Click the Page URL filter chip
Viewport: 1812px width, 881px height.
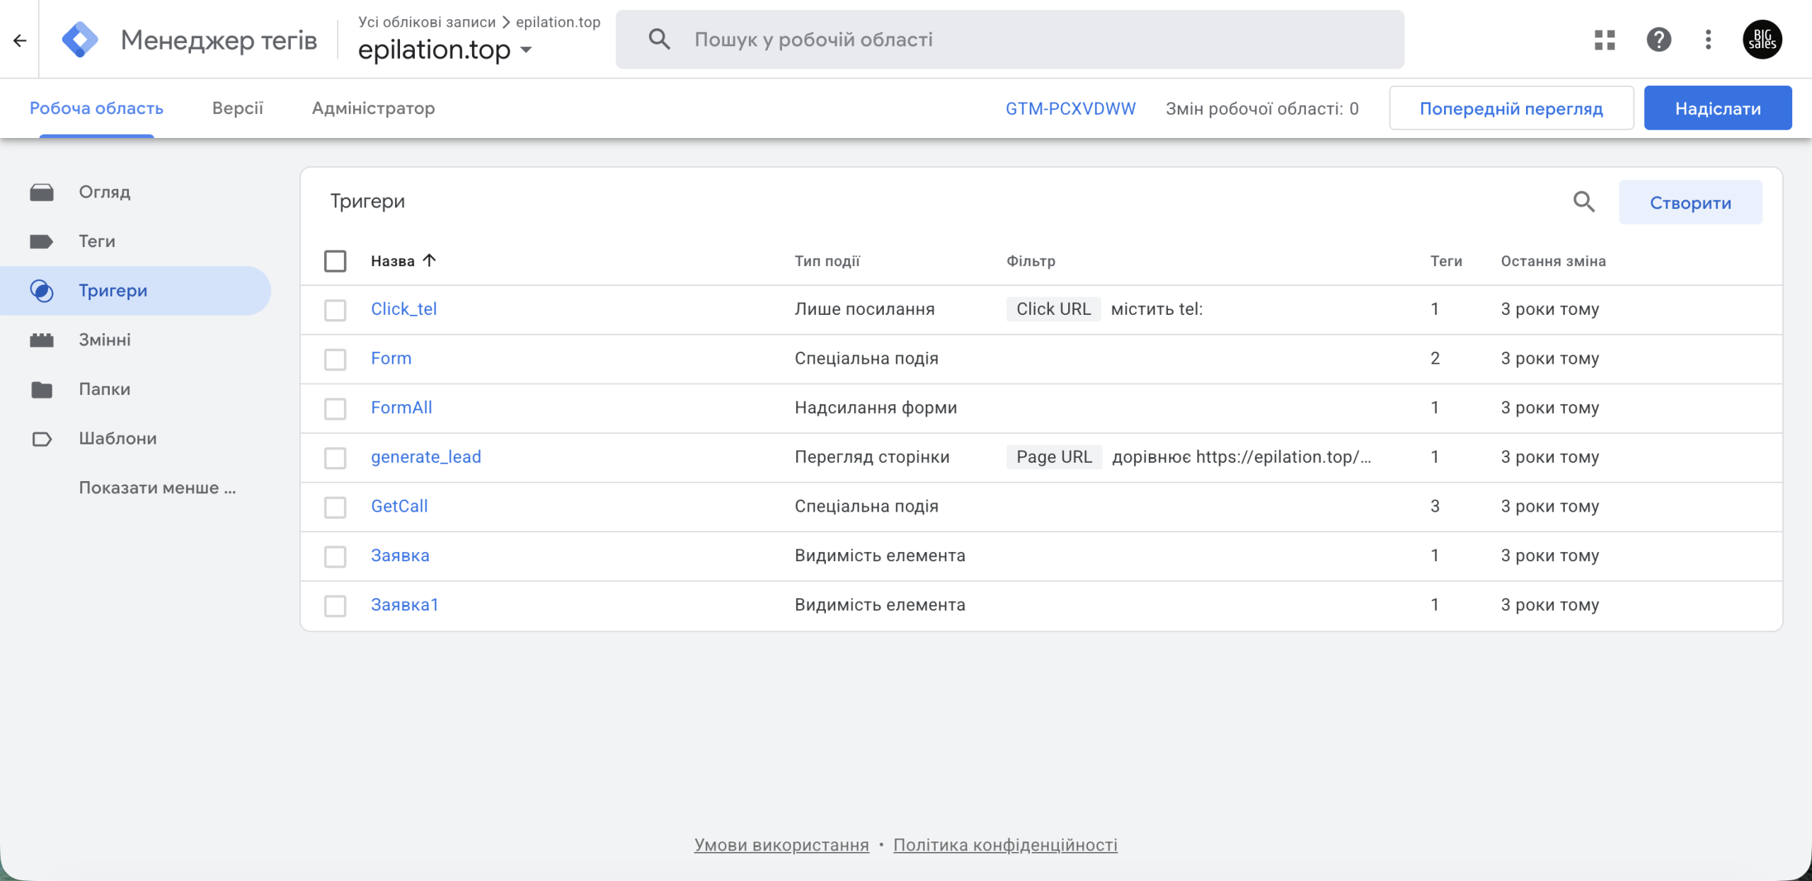[x=1054, y=457]
